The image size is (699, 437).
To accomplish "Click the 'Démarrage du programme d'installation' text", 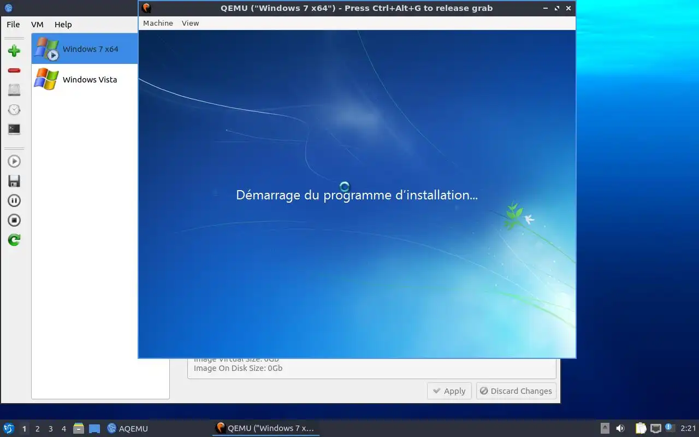I will 357,195.
